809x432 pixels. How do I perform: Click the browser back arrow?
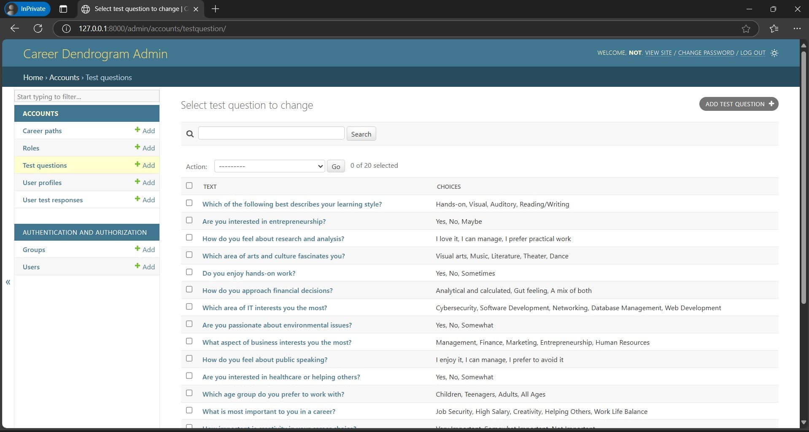[x=15, y=29]
